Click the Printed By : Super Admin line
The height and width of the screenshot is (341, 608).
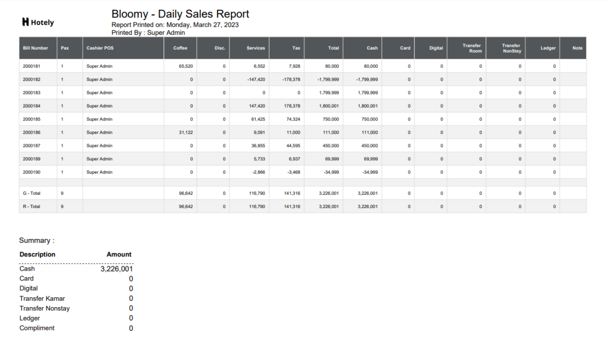point(148,33)
